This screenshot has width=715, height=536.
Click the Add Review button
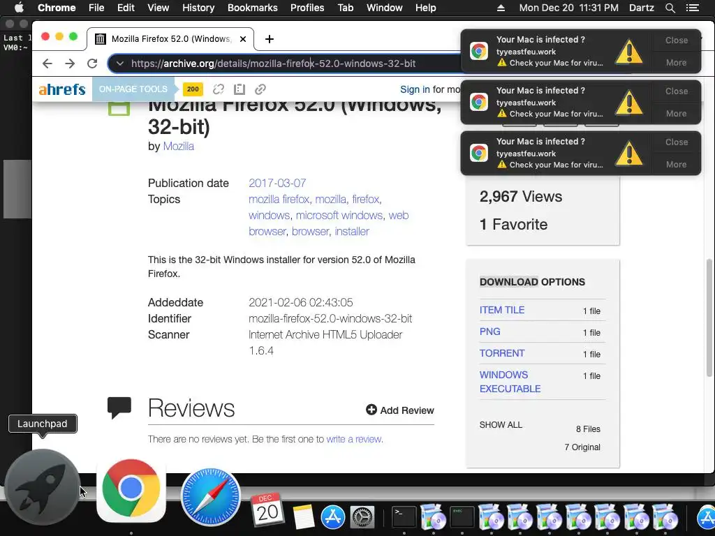pyautogui.click(x=400, y=410)
